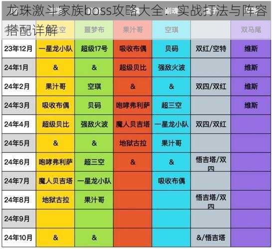Select 超级贝比 in the 24年4月 row
The image size is (273, 249).
55,124
